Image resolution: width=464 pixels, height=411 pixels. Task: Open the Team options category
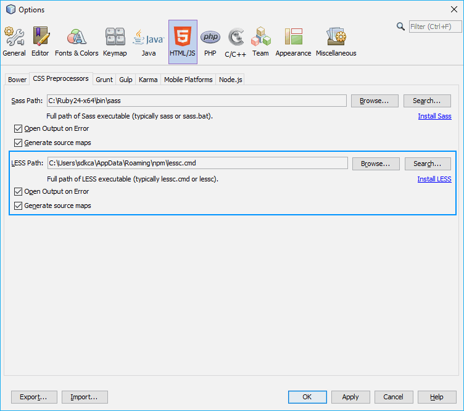pyautogui.click(x=260, y=42)
